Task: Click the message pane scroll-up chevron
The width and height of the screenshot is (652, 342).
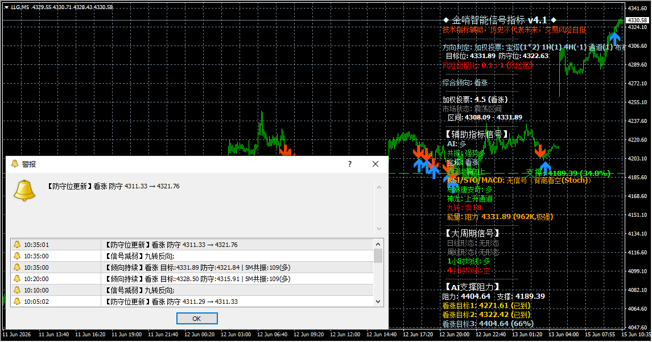Action: click(x=379, y=188)
